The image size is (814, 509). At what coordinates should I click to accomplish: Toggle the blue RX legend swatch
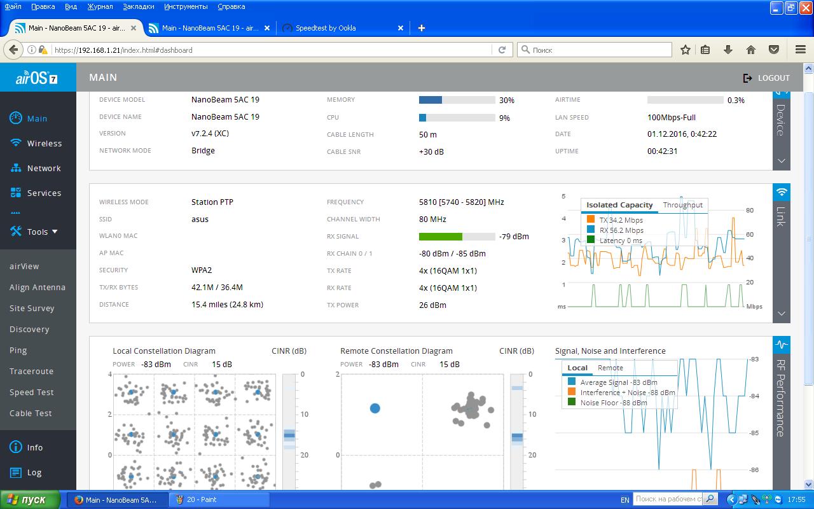point(591,230)
